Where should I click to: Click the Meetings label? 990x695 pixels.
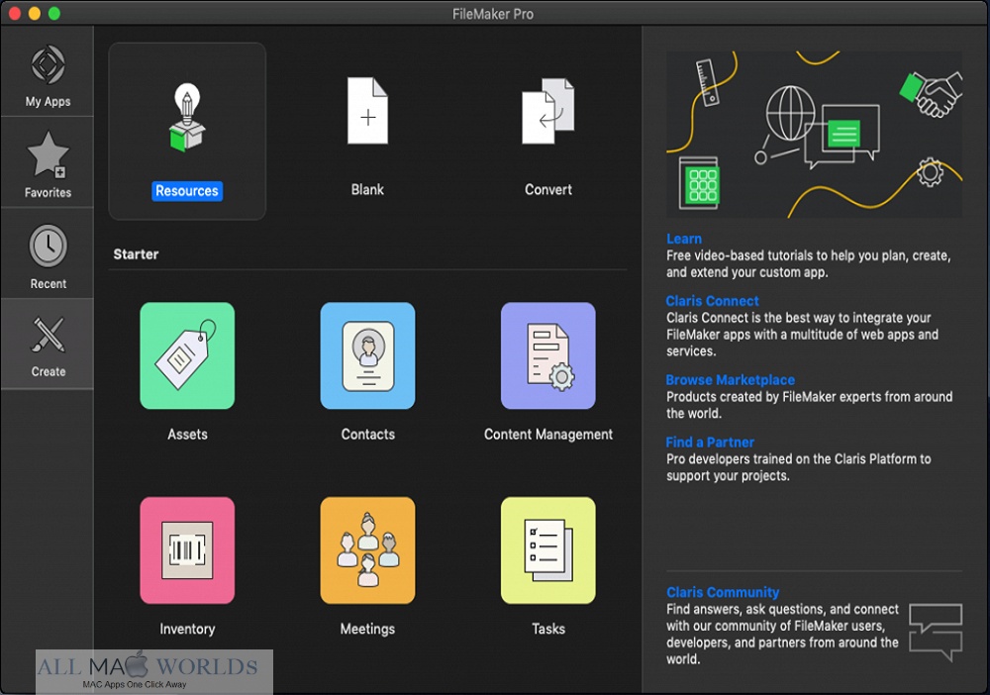click(x=367, y=629)
